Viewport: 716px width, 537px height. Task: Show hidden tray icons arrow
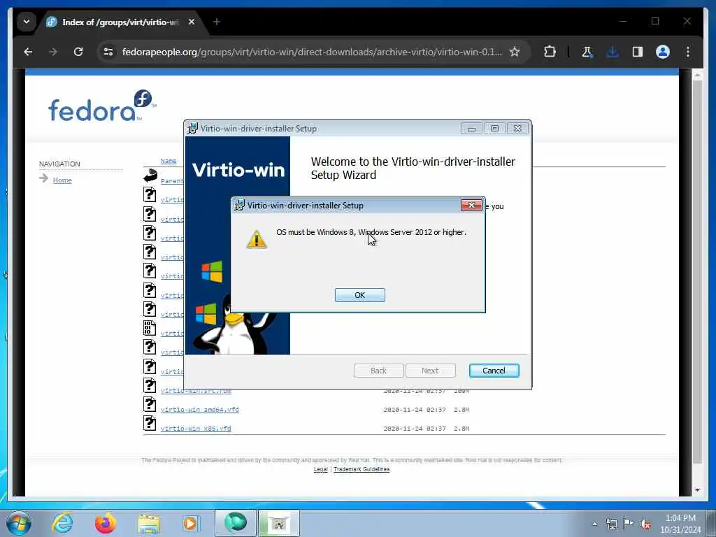594,524
